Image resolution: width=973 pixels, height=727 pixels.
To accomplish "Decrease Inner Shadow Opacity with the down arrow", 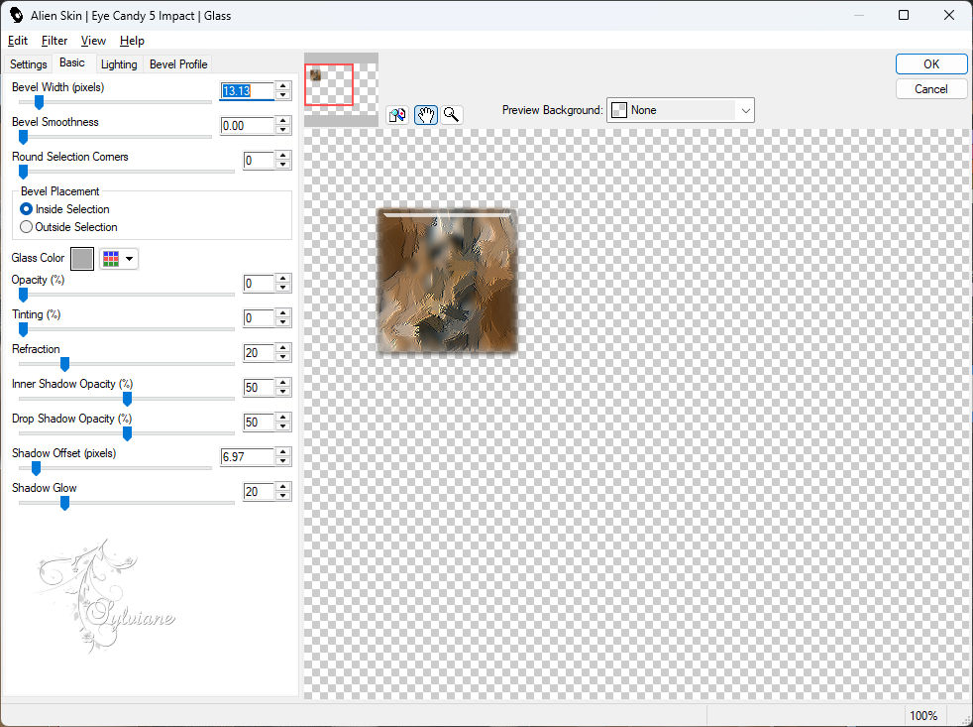I will (x=283, y=392).
